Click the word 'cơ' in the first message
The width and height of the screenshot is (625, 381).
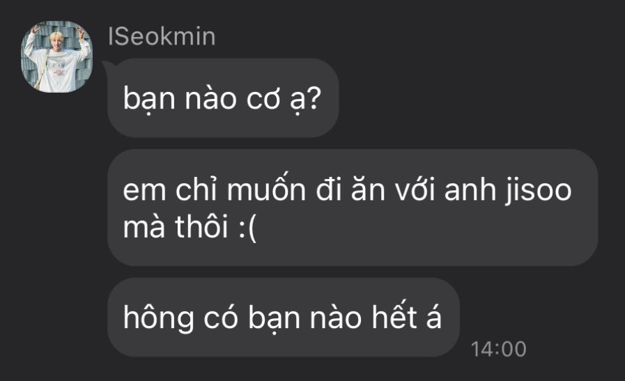pyautogui.click(x=263, y=100)
